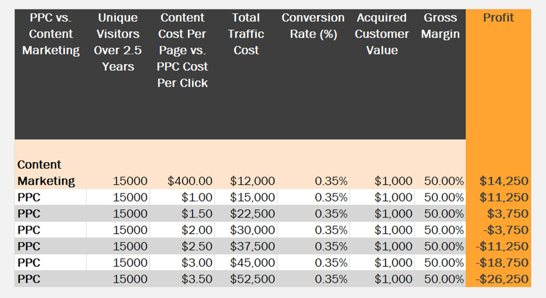Click the $3.50 cost per click cell
Viewport: 546px width, 298px height.
(x=197, y=279)
